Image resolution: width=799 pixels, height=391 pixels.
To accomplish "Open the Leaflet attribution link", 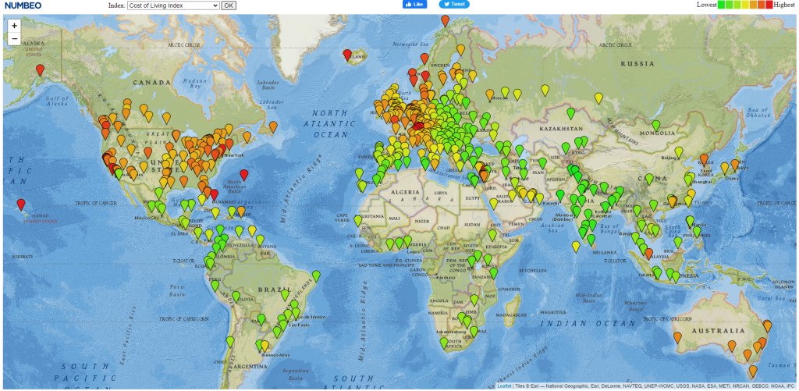I will pyautogui.click(x=505, y=386).
